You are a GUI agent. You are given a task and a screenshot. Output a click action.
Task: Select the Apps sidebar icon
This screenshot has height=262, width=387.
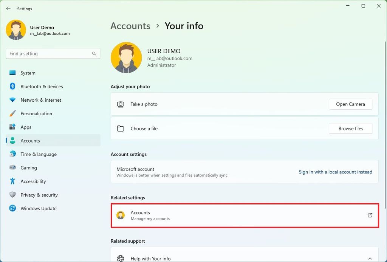[x=12, y=127]
